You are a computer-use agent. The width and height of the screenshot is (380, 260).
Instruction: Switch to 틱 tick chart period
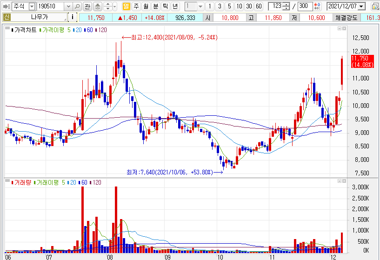click(165, 7)
